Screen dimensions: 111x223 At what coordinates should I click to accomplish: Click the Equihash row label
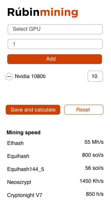pyautogui.click(x=18, y=156)
